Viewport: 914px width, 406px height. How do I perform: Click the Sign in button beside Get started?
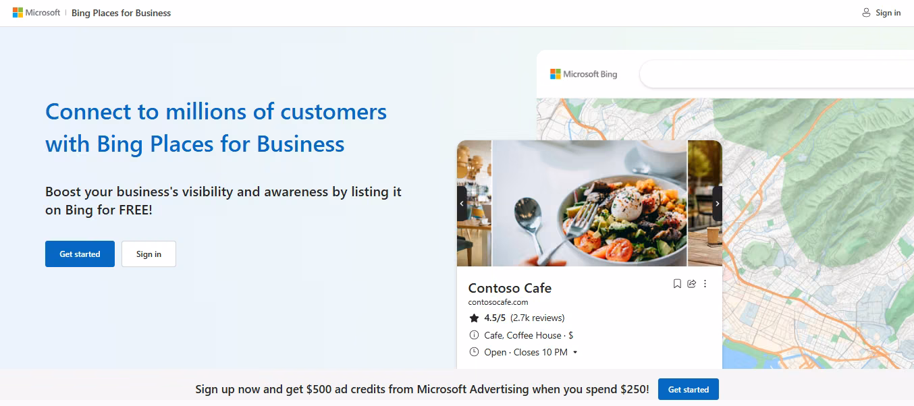click(x=149, y=254)
